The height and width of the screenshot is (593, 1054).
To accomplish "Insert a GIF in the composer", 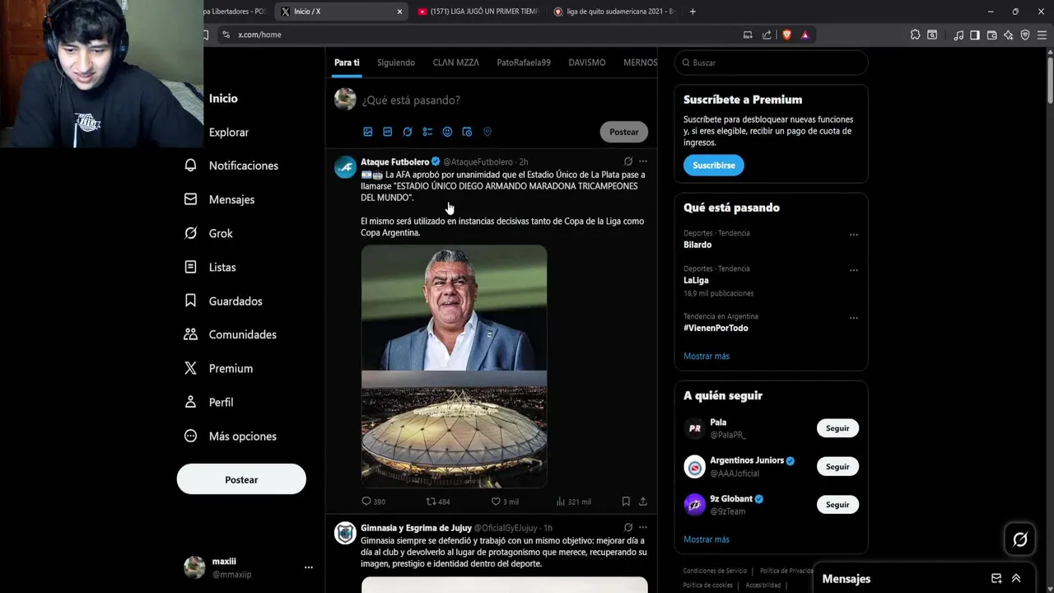I will coord(388,132).
